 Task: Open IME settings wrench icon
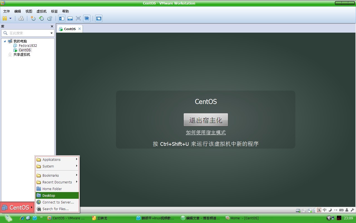(352, 210)
